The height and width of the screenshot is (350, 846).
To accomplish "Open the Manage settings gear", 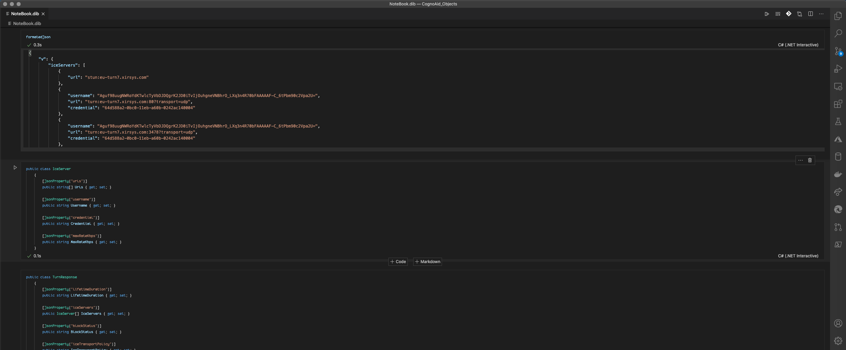I will point(838,341).
